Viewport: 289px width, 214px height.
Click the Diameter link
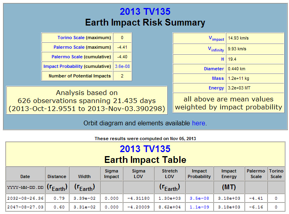(x=214, y=69)
